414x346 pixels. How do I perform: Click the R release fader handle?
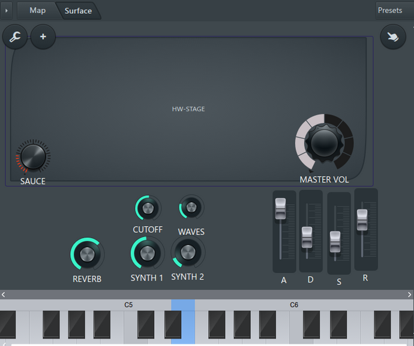tap(362, 220)
